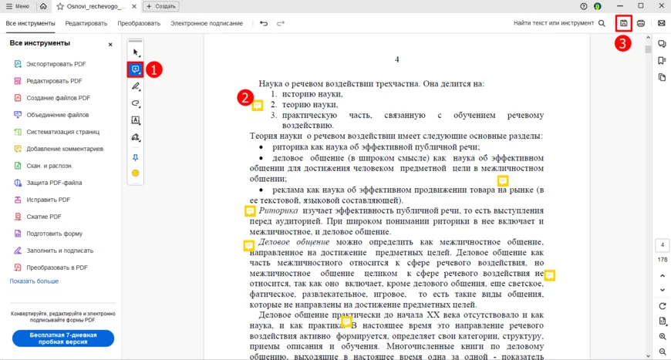
Task: Click the current page number field
Action: tap(663, 245)
